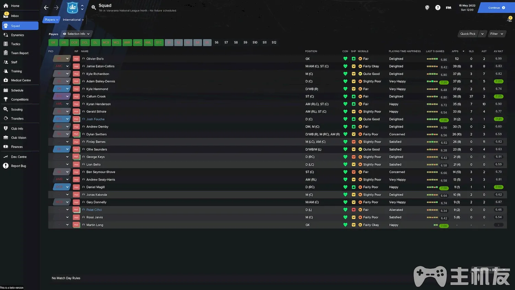
Task: Open the FM menu in top bar
Action: [448, 8]
